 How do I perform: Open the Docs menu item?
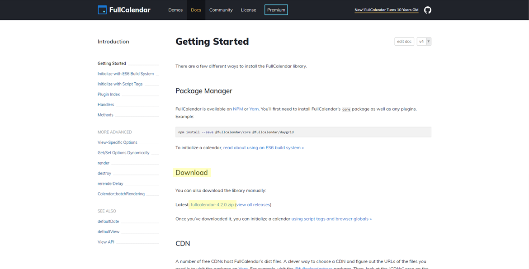[196, 10]
